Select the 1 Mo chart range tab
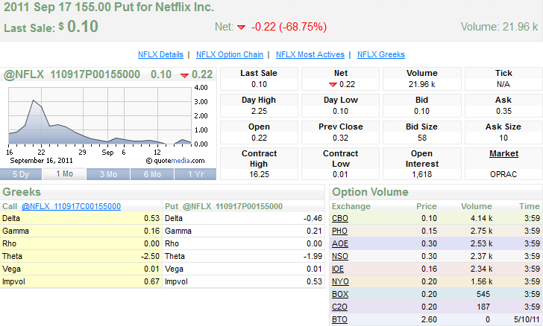This screenshot has height=326, width=543. pos(64,174)
